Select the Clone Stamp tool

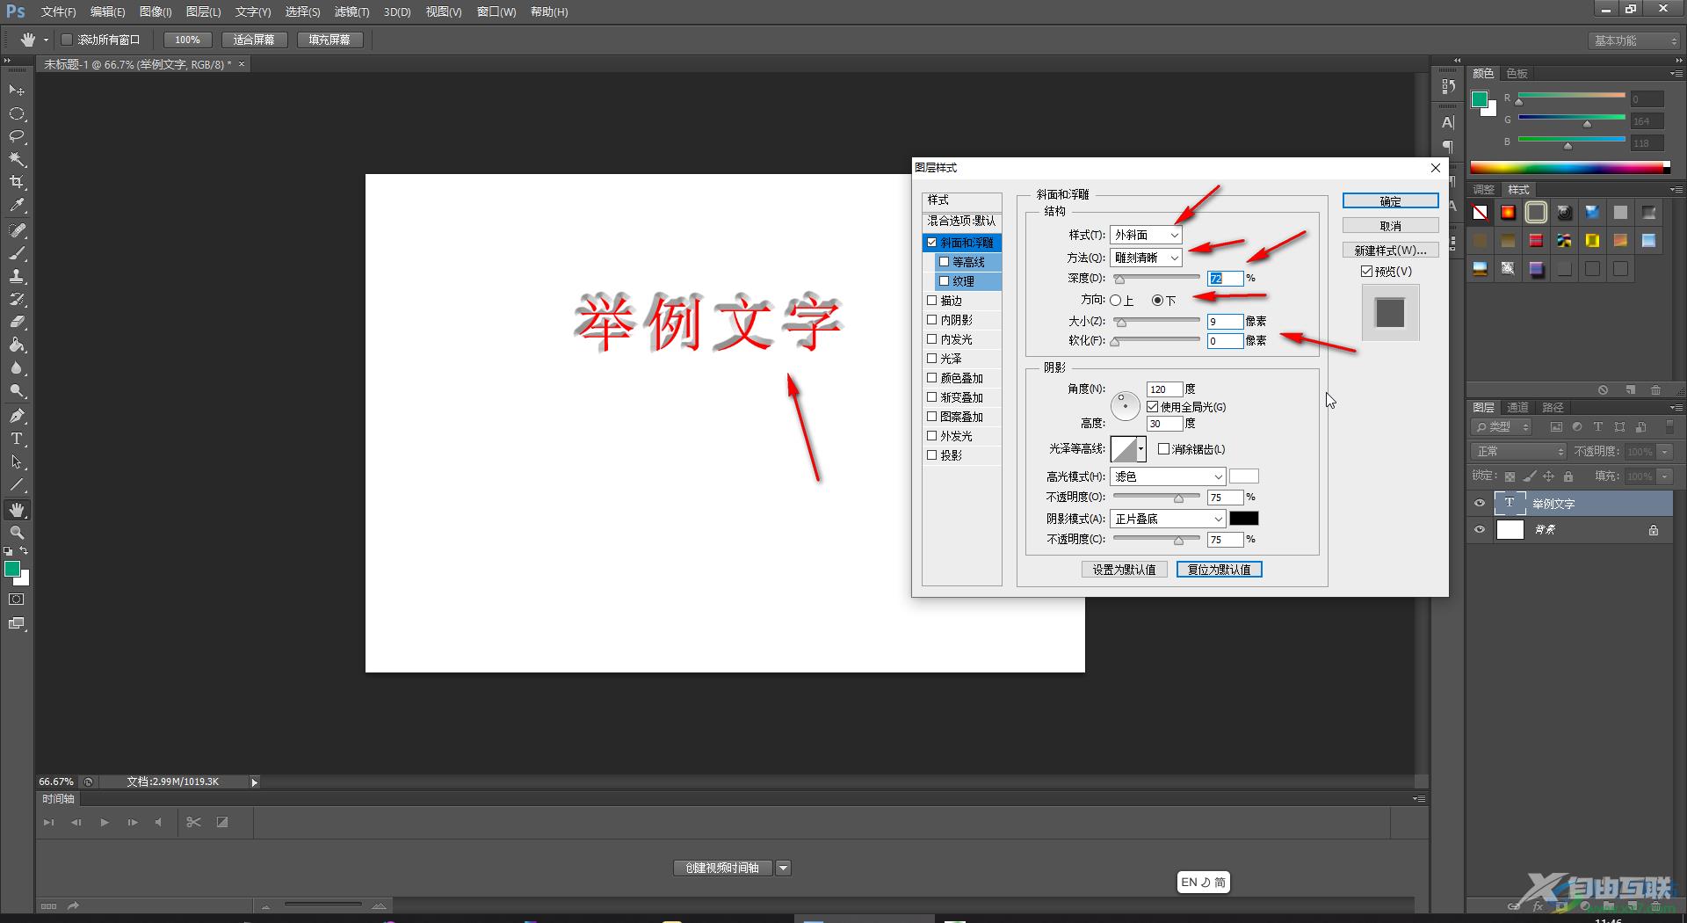[x=17, y=276]
